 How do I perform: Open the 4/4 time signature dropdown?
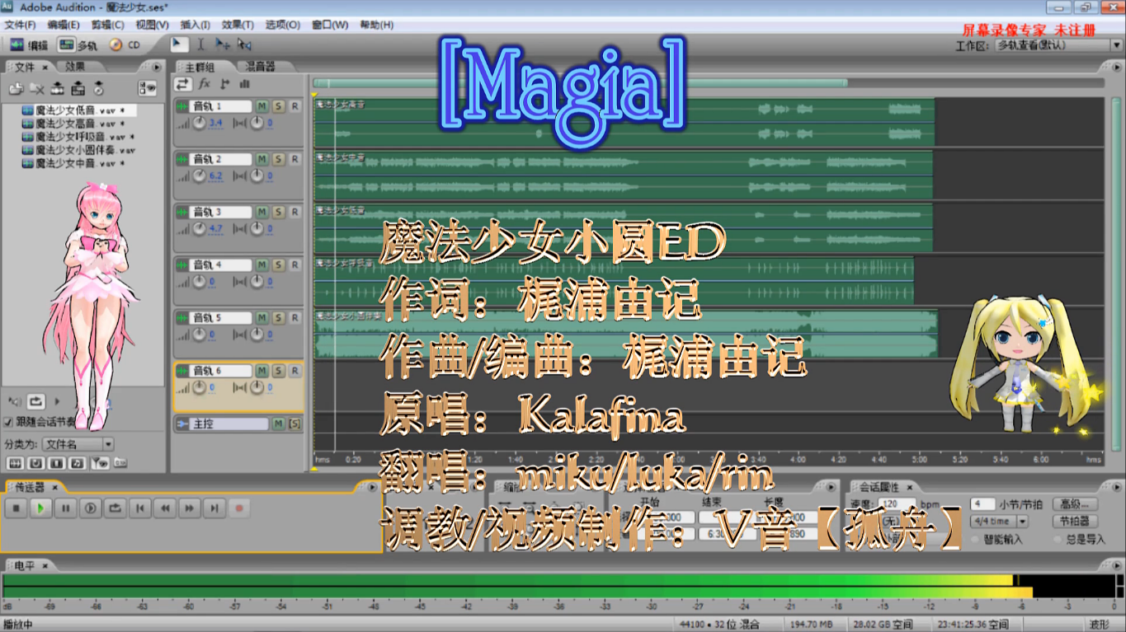1000,521
